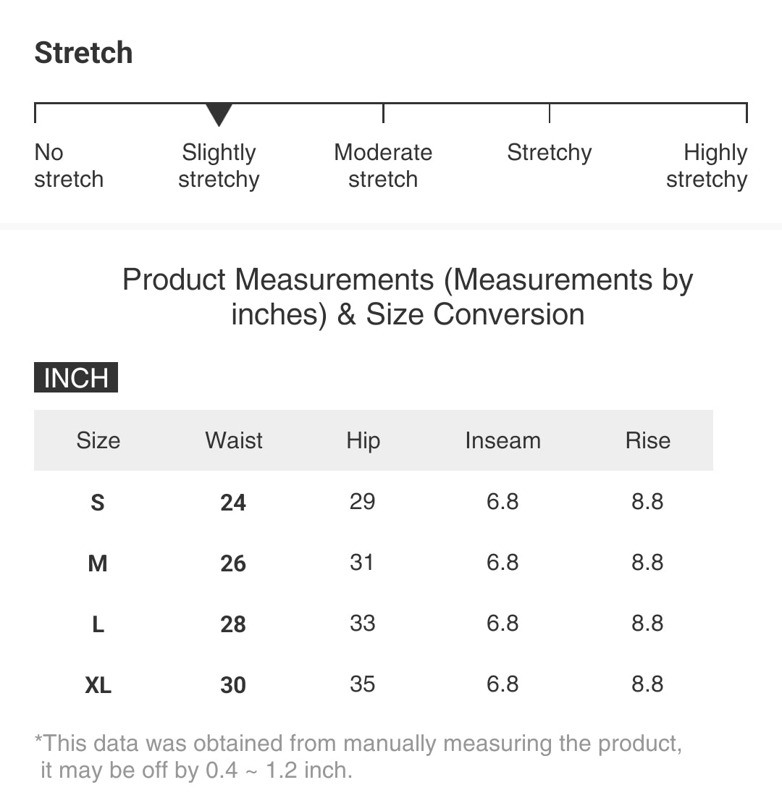782x806 pixels.
Task: Click the Stretch heading
Action: pyautogui.click(x=84, y=52)
